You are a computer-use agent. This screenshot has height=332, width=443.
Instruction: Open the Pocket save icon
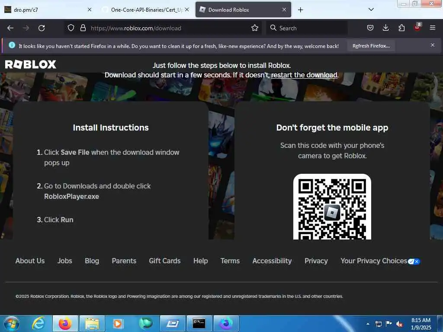[x=370, y=28]
